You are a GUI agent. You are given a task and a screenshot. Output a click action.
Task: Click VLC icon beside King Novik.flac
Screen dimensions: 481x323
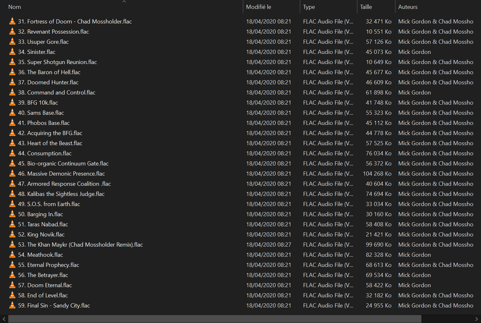click(12, 235)
